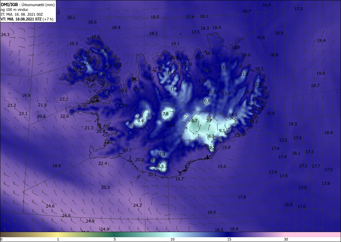The image size is (341, 242).
Task: Click the value 12.0 in the Westfjords
Action: tap(86, 63)
